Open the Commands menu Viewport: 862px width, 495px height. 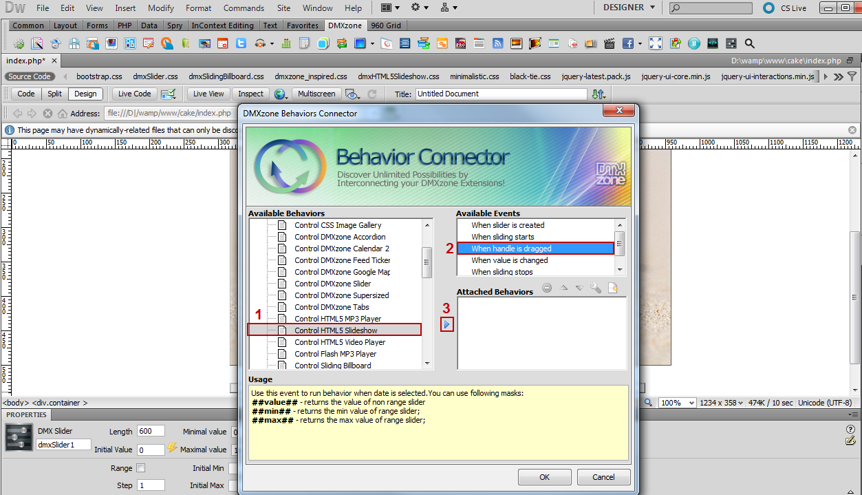pos(244,8)
